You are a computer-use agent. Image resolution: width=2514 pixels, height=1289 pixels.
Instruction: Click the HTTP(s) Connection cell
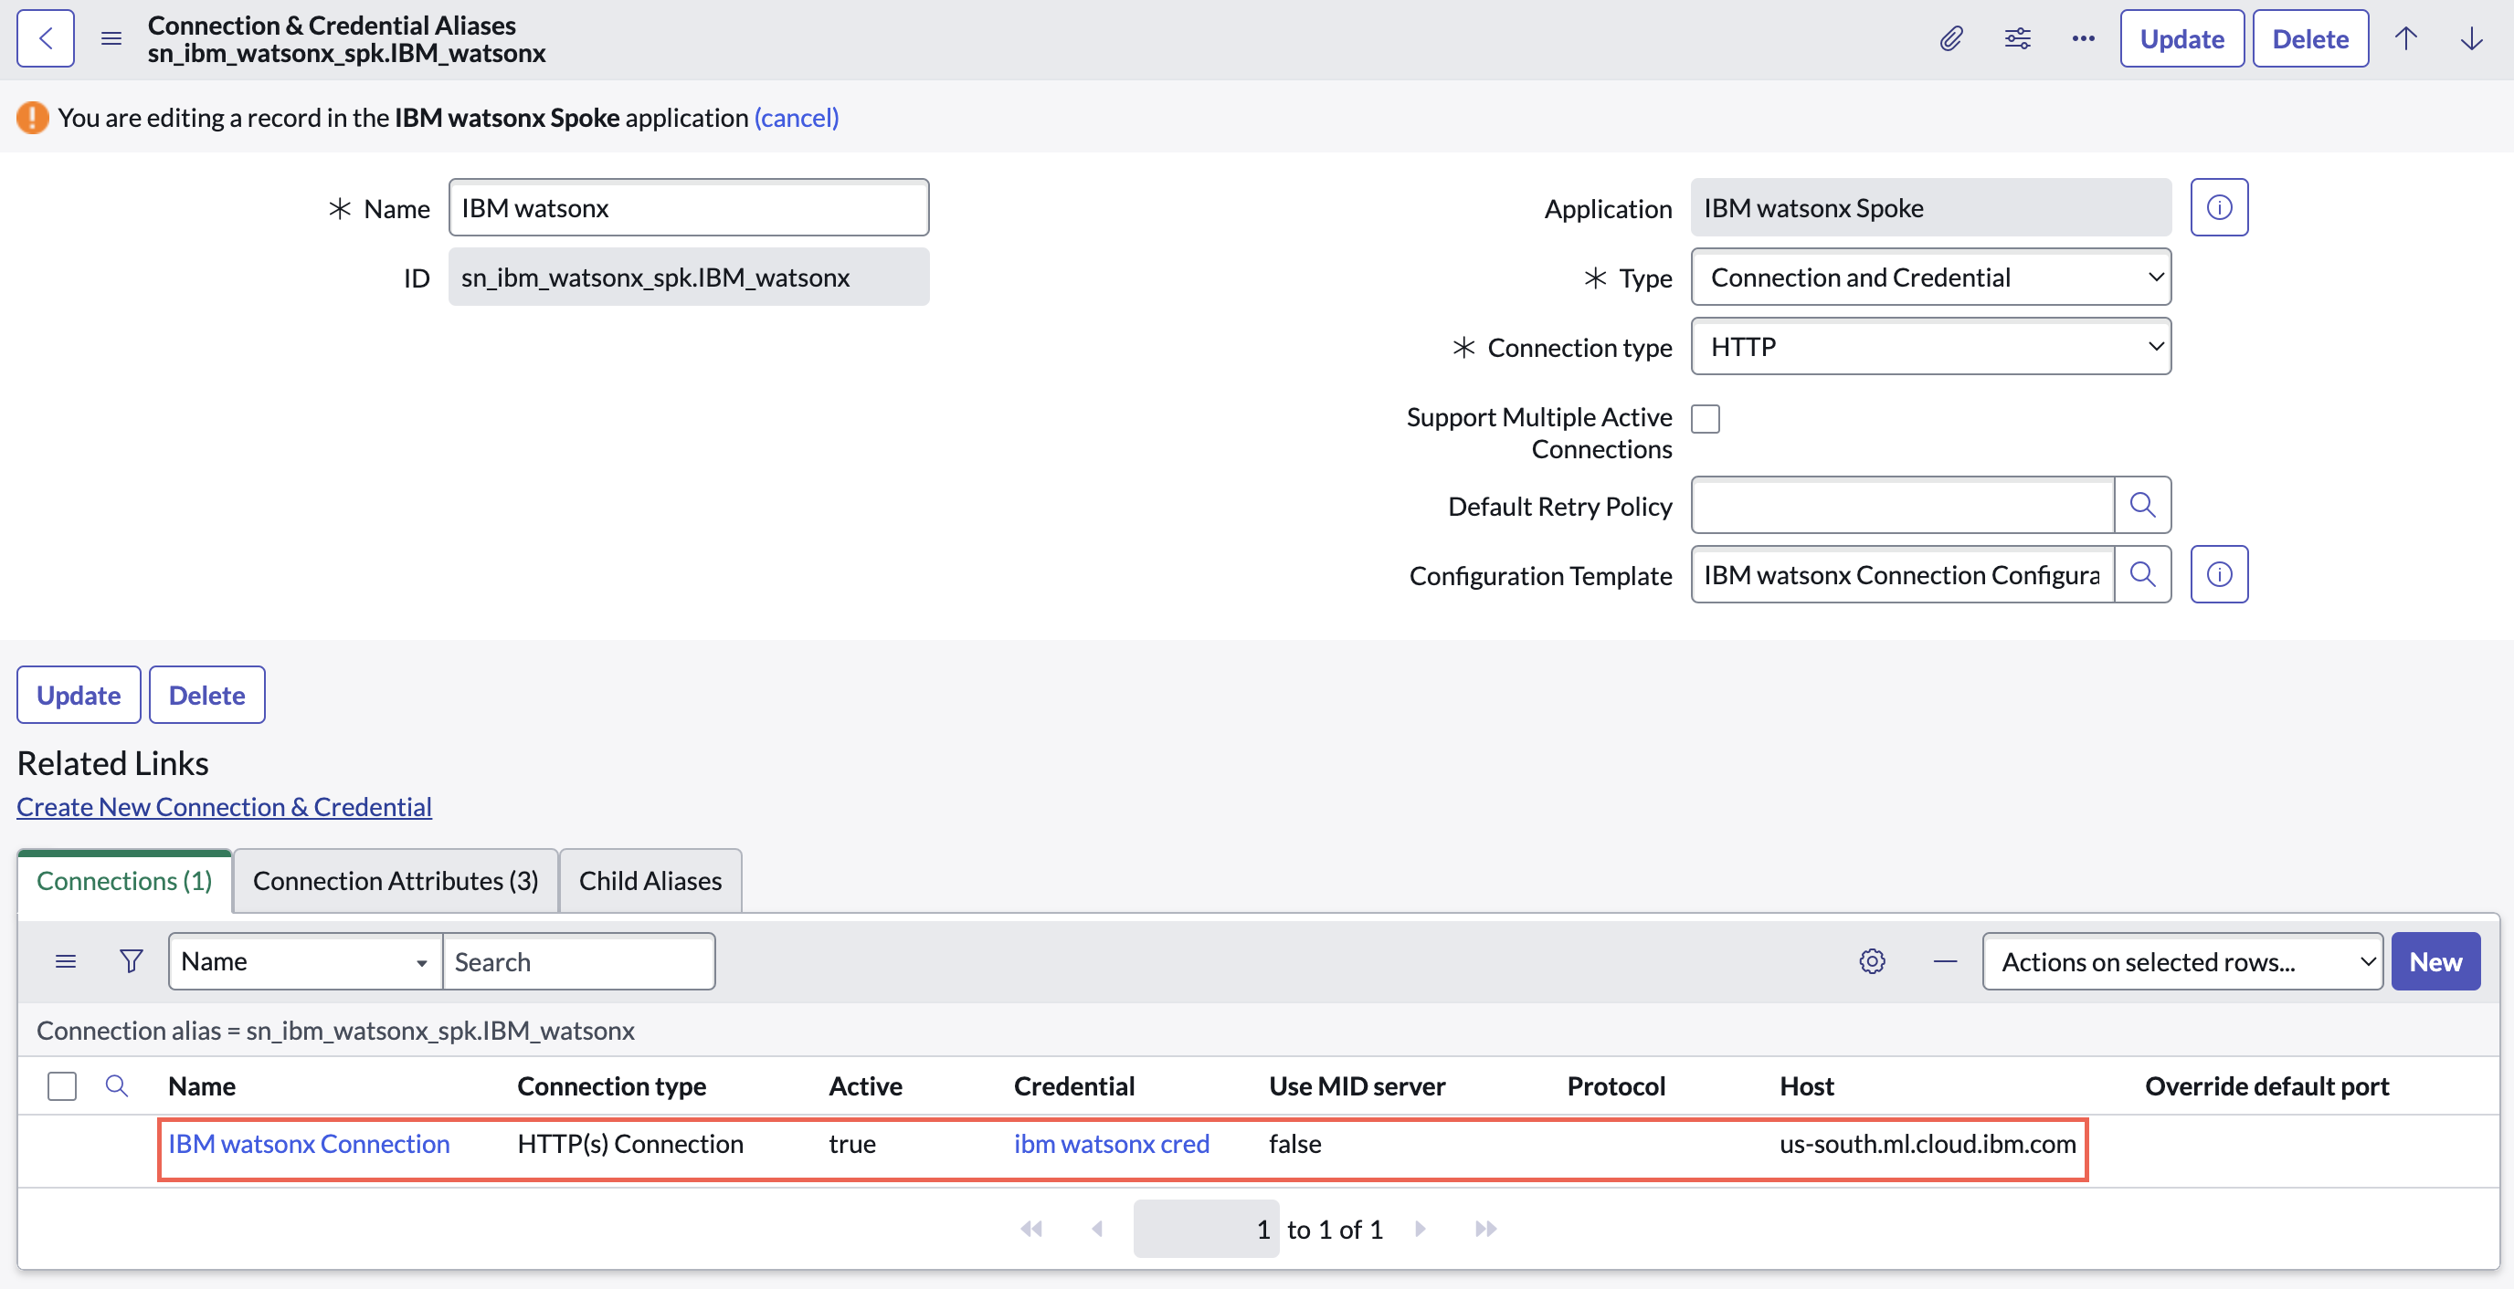tap(630, 1143)
